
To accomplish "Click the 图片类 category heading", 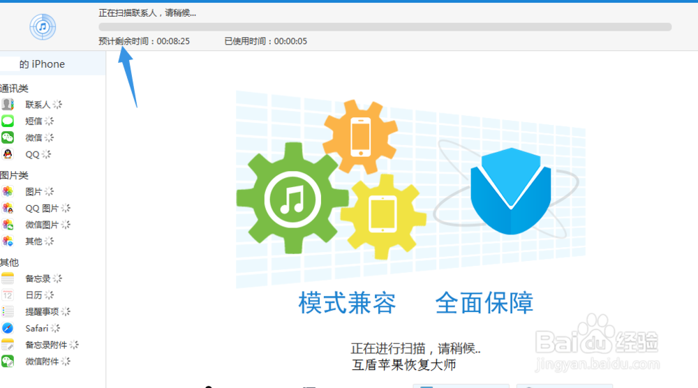I will coord(14,175).
